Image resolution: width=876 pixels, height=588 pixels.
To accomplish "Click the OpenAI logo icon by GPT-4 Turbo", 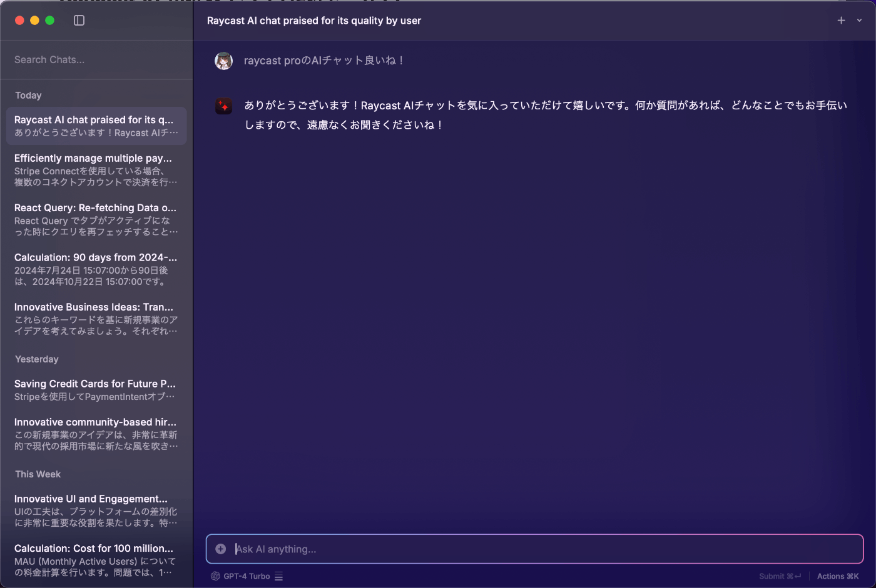I will tap(215, 576).
